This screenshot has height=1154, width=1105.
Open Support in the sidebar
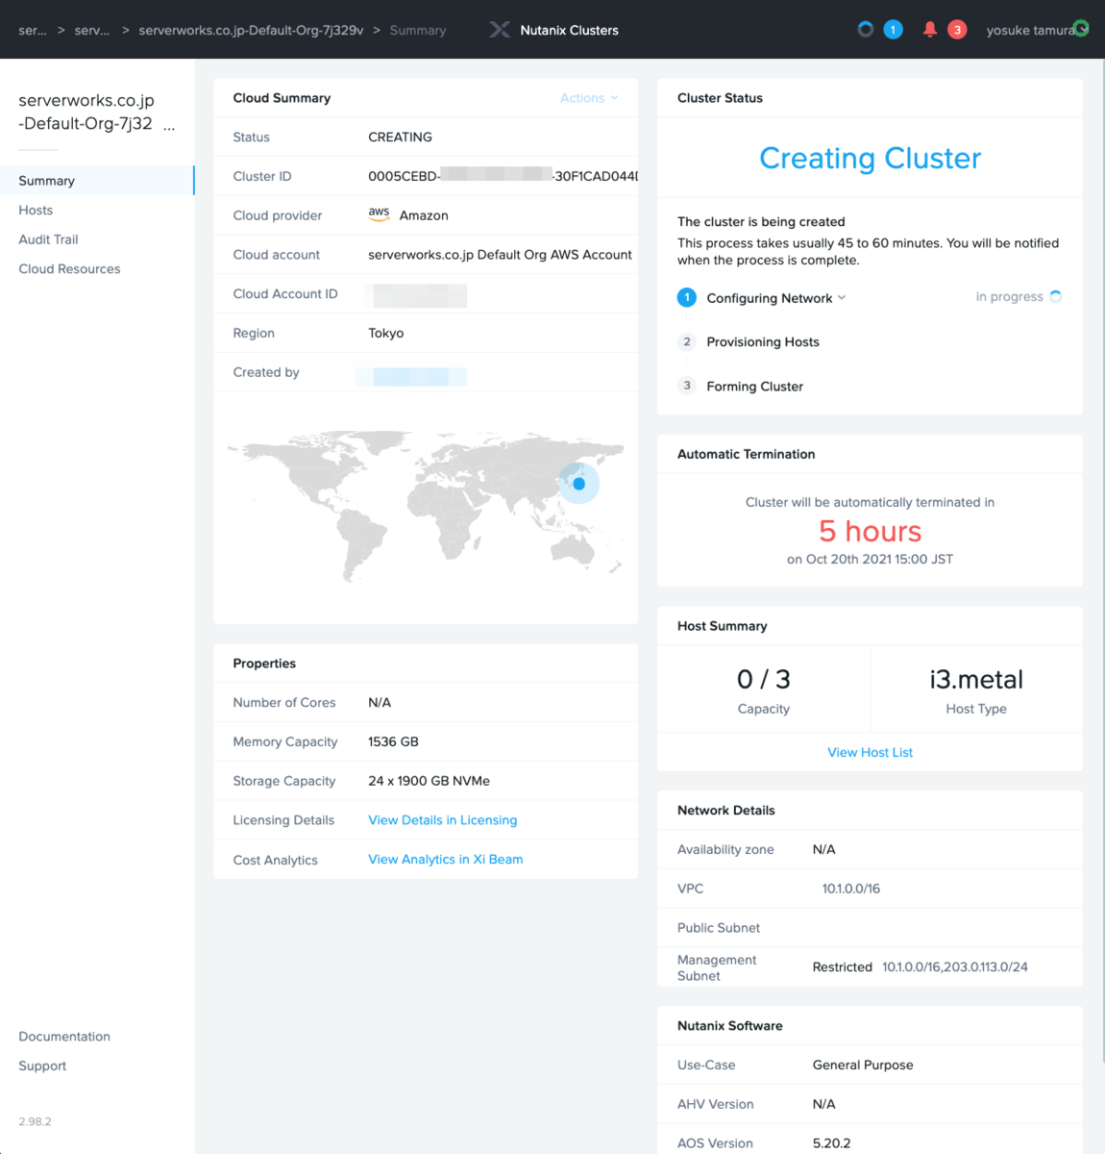click(x=42, y=1066)
